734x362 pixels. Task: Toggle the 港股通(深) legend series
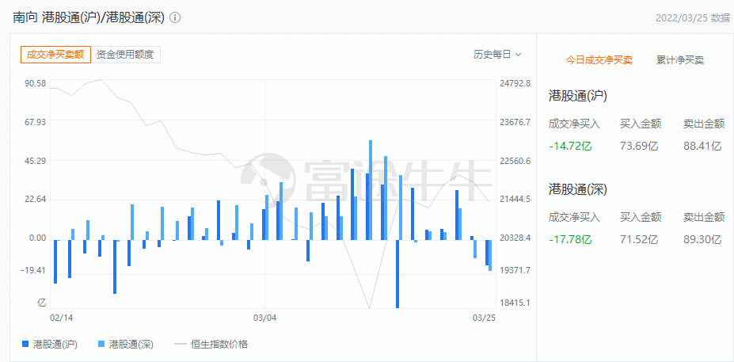(x=125, y=345)
